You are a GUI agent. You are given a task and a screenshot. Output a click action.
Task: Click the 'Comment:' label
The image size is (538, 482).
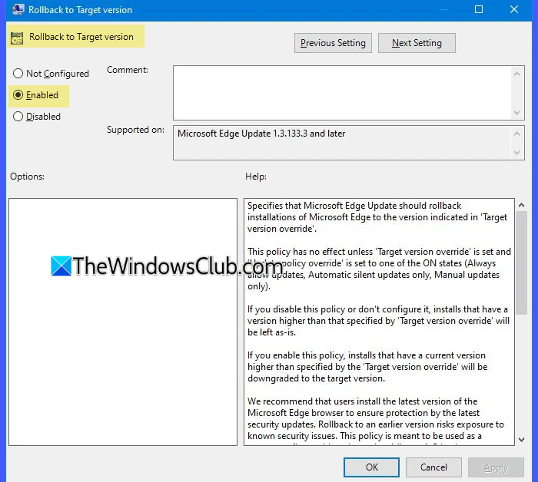point(128,70)
